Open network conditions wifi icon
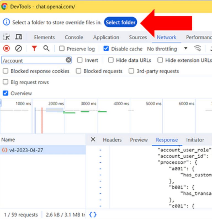 (x=198, y=49)
